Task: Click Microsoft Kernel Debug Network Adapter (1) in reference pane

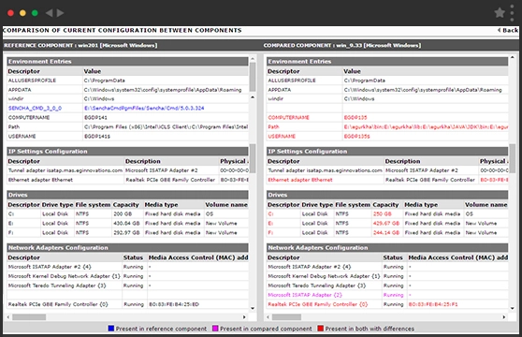Action: (x=64, y=276)
